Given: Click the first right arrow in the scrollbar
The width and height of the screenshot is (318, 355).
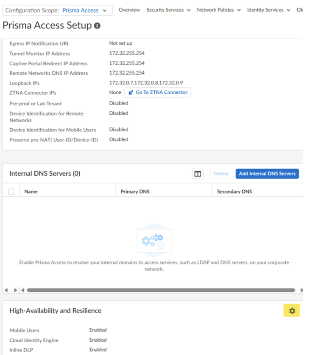Looking at the screenshot, I should click(15, 290).
